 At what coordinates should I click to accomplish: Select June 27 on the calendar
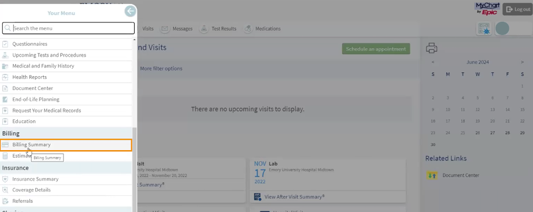tap(492, 133)
